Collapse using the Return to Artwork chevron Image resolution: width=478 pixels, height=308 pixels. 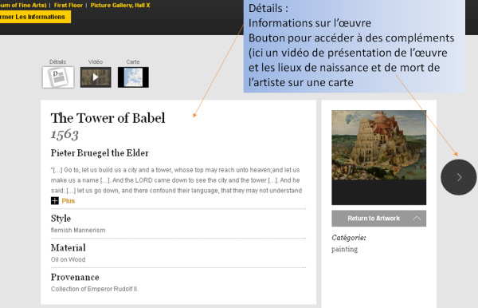pyautogui.click(x=417, y=219)
